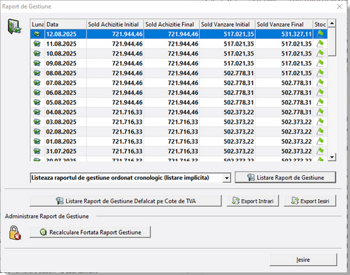Click green stock flag in 05.08.2025 row
The width and height of the screenshot is (350, 275).
[320, 103]
